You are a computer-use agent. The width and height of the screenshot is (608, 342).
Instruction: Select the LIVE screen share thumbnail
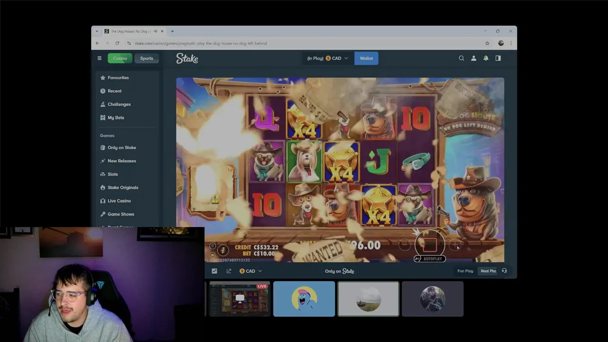pyautogui.click(x=239, y=299)
